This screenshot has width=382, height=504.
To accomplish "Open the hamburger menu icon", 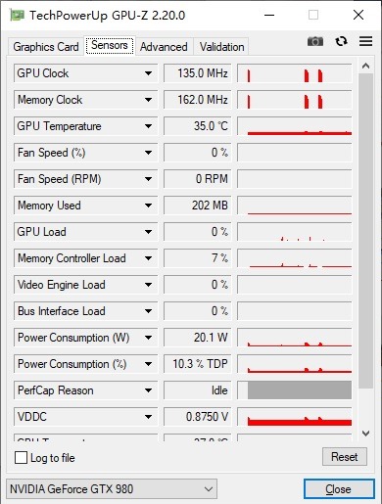I will tap(365, 41).
